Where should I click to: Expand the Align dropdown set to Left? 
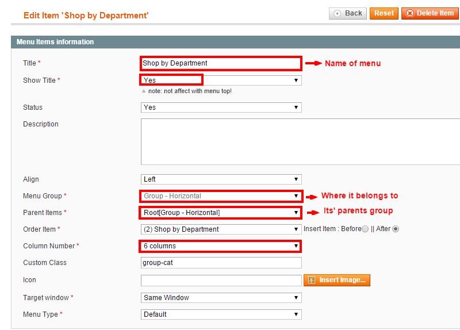(x=221, y=179)
